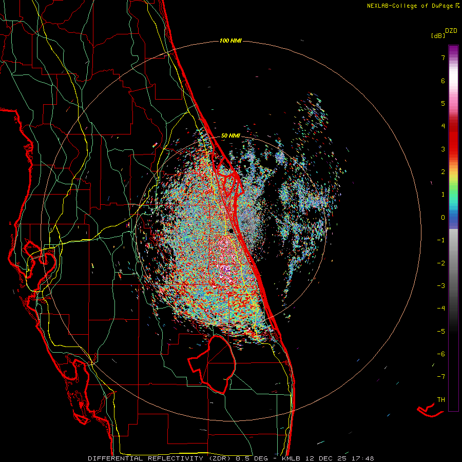Click the 1 value on color scale
Screen dimensions: 462x462
pos(443,195)
